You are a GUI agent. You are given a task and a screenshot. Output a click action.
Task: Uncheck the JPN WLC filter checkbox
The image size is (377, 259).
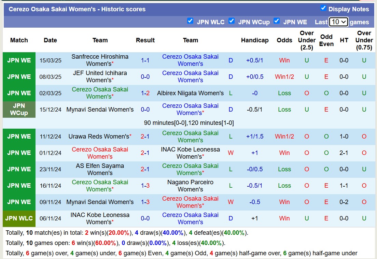pyautogui.click(x=190, y=21)
